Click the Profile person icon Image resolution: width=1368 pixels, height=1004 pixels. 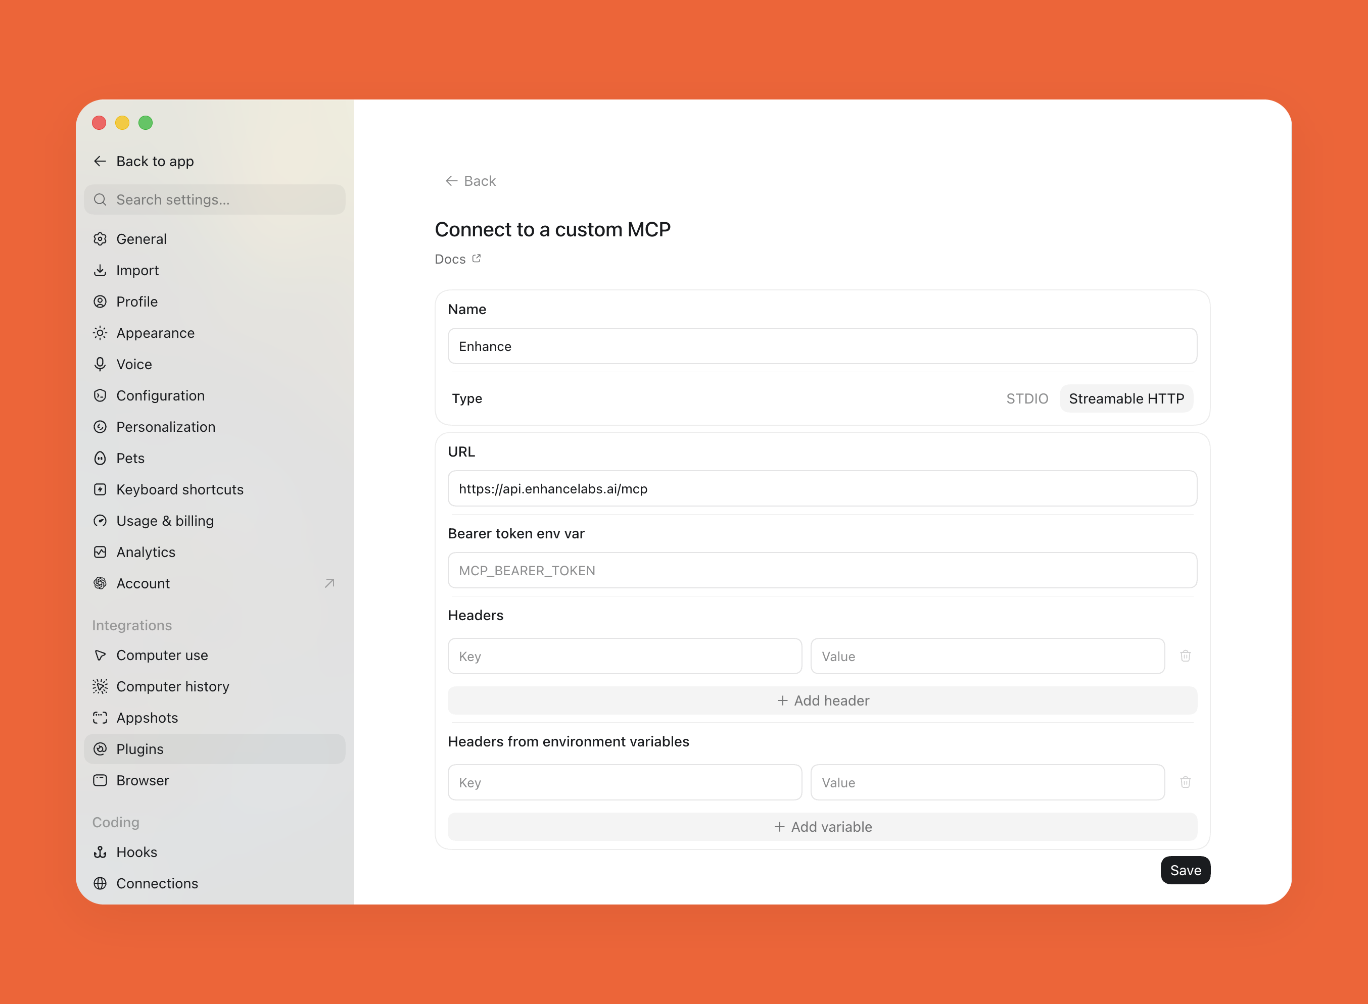(x=101, y=302)
